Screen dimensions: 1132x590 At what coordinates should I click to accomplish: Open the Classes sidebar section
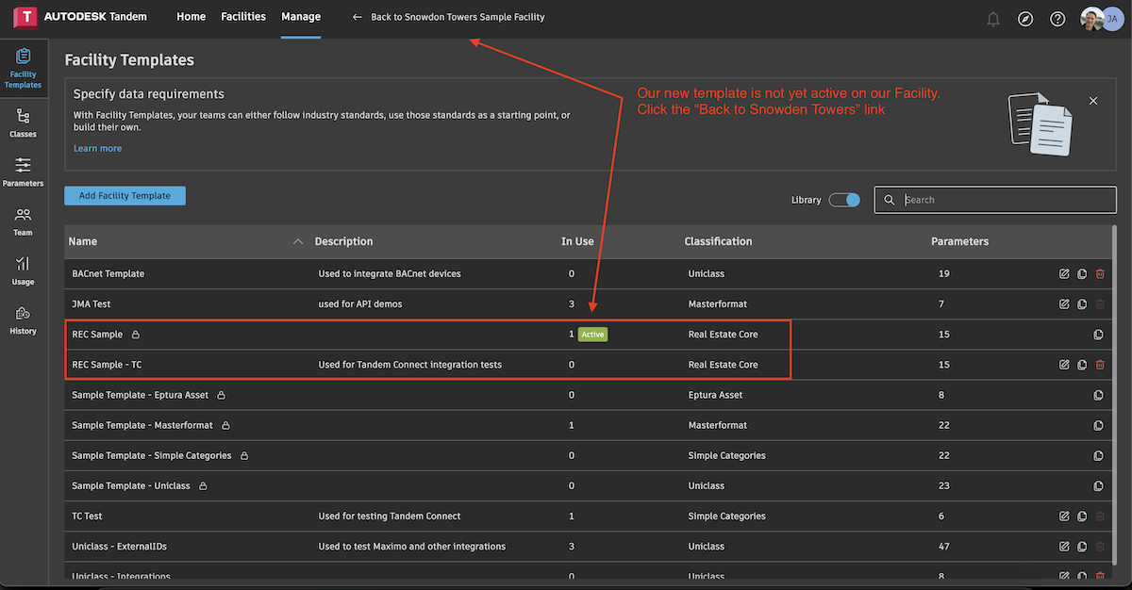(23, 123)
